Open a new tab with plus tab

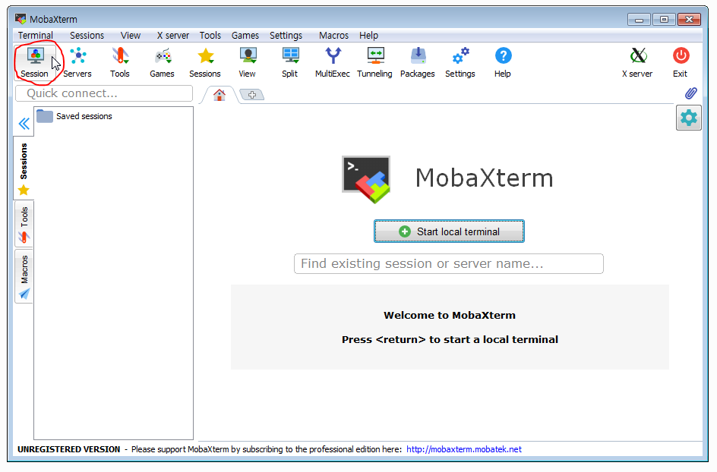[x=252, y=95]
